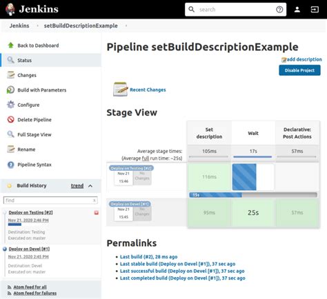Open the Pipeline Syntax help icon
The width and height of the screenshot is (327, 299).
tap(10, 165)
